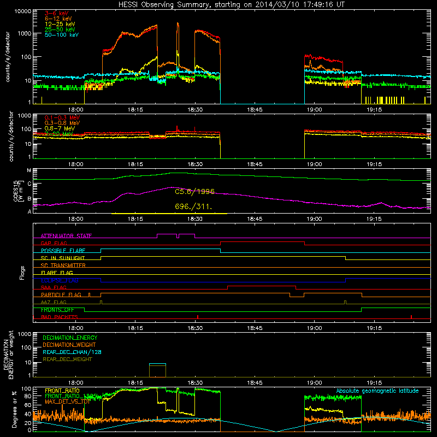The height and width of the screenshot is (437, 437).
Task: Click the B class tick on GOES axis
Action: pyautogui.click(x=29, y=199)
